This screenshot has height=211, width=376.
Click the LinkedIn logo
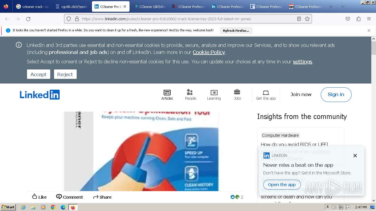click(x=40, y=95)
